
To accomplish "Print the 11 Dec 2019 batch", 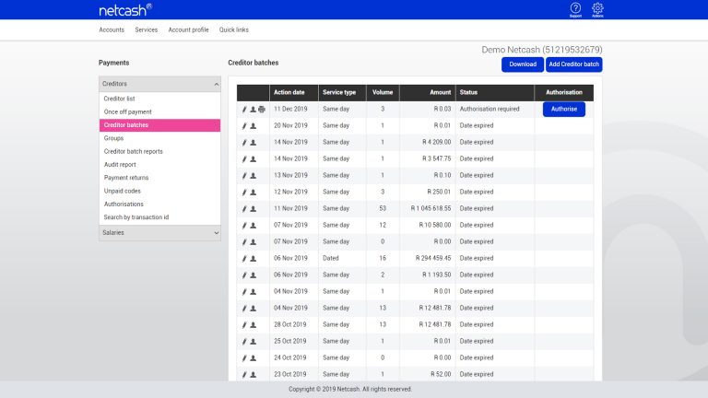I will 262,110.
